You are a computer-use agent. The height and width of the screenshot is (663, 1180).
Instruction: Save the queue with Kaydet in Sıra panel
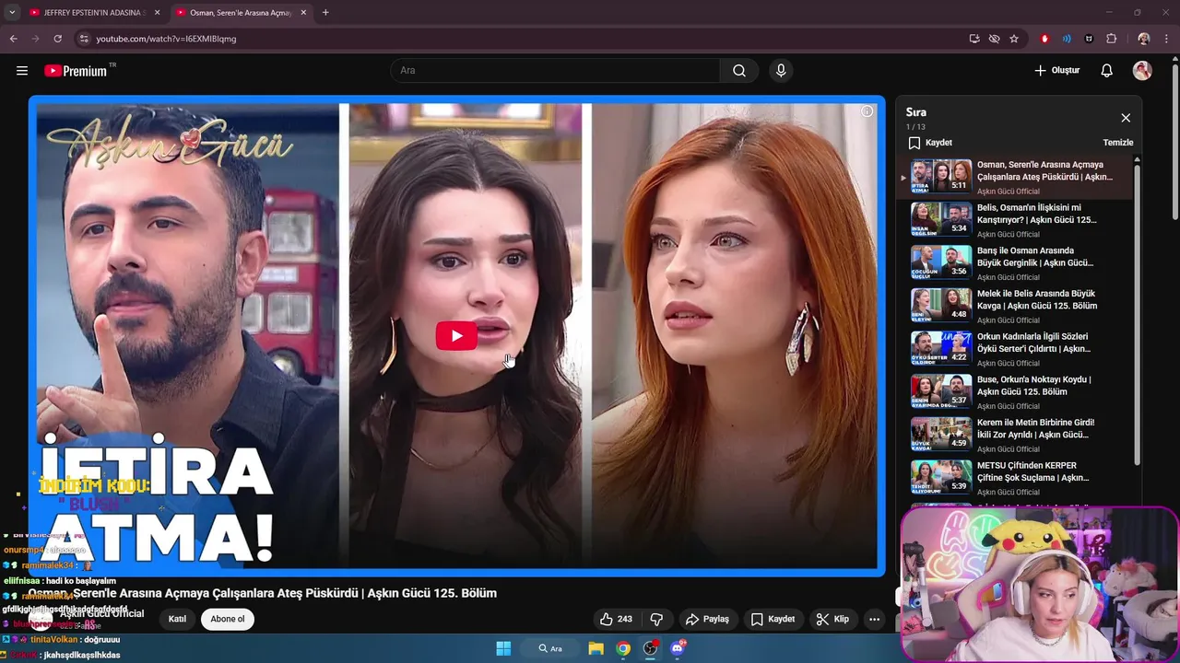930,143
